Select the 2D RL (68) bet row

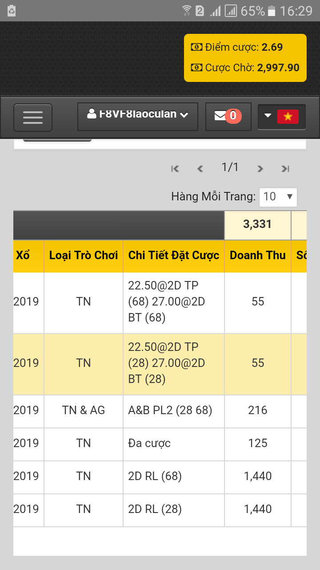(155, 476)
